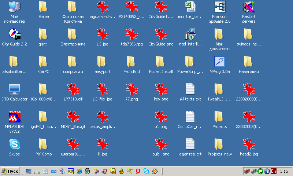293x176 pixels.
Task: Select the Restart servers desktop icon
Action: (x=249, y=7)
